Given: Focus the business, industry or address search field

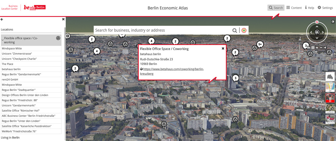Looking at the screenshot, I should pyautogui.click(x=163, y=30).
